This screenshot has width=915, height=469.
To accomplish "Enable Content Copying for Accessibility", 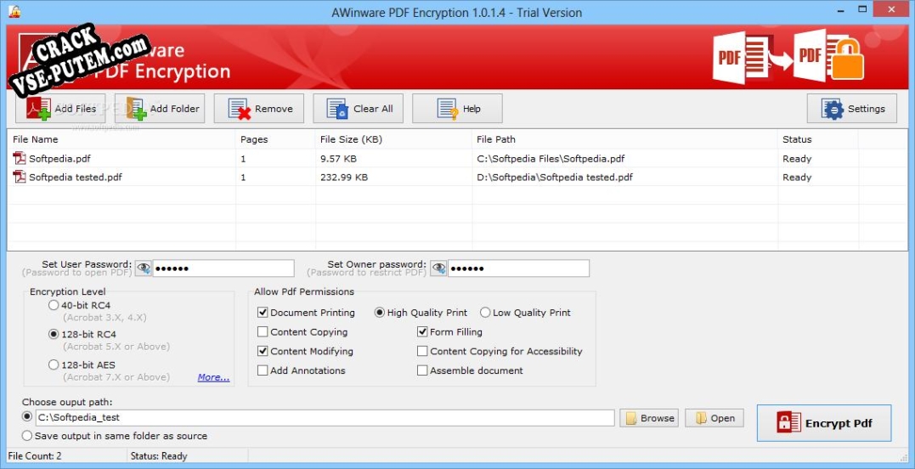I will (x=422, y=351).
